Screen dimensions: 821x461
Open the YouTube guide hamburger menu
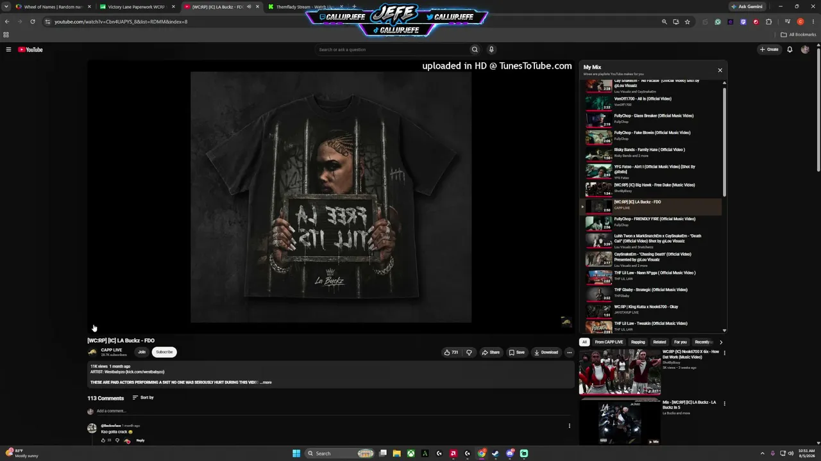tap(8, 49)
